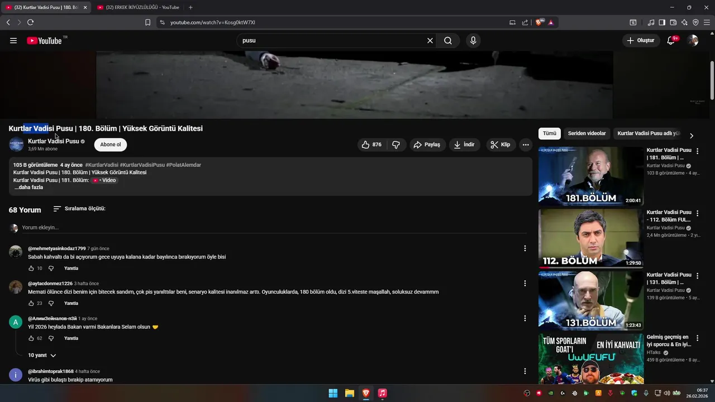This screenshot has height=402, width=715.
Task: Open the account avatar menu
Action: pos(693,41)
